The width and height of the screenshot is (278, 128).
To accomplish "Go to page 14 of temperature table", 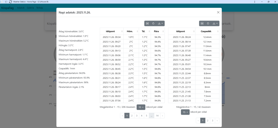I will [x=157, y=116].
